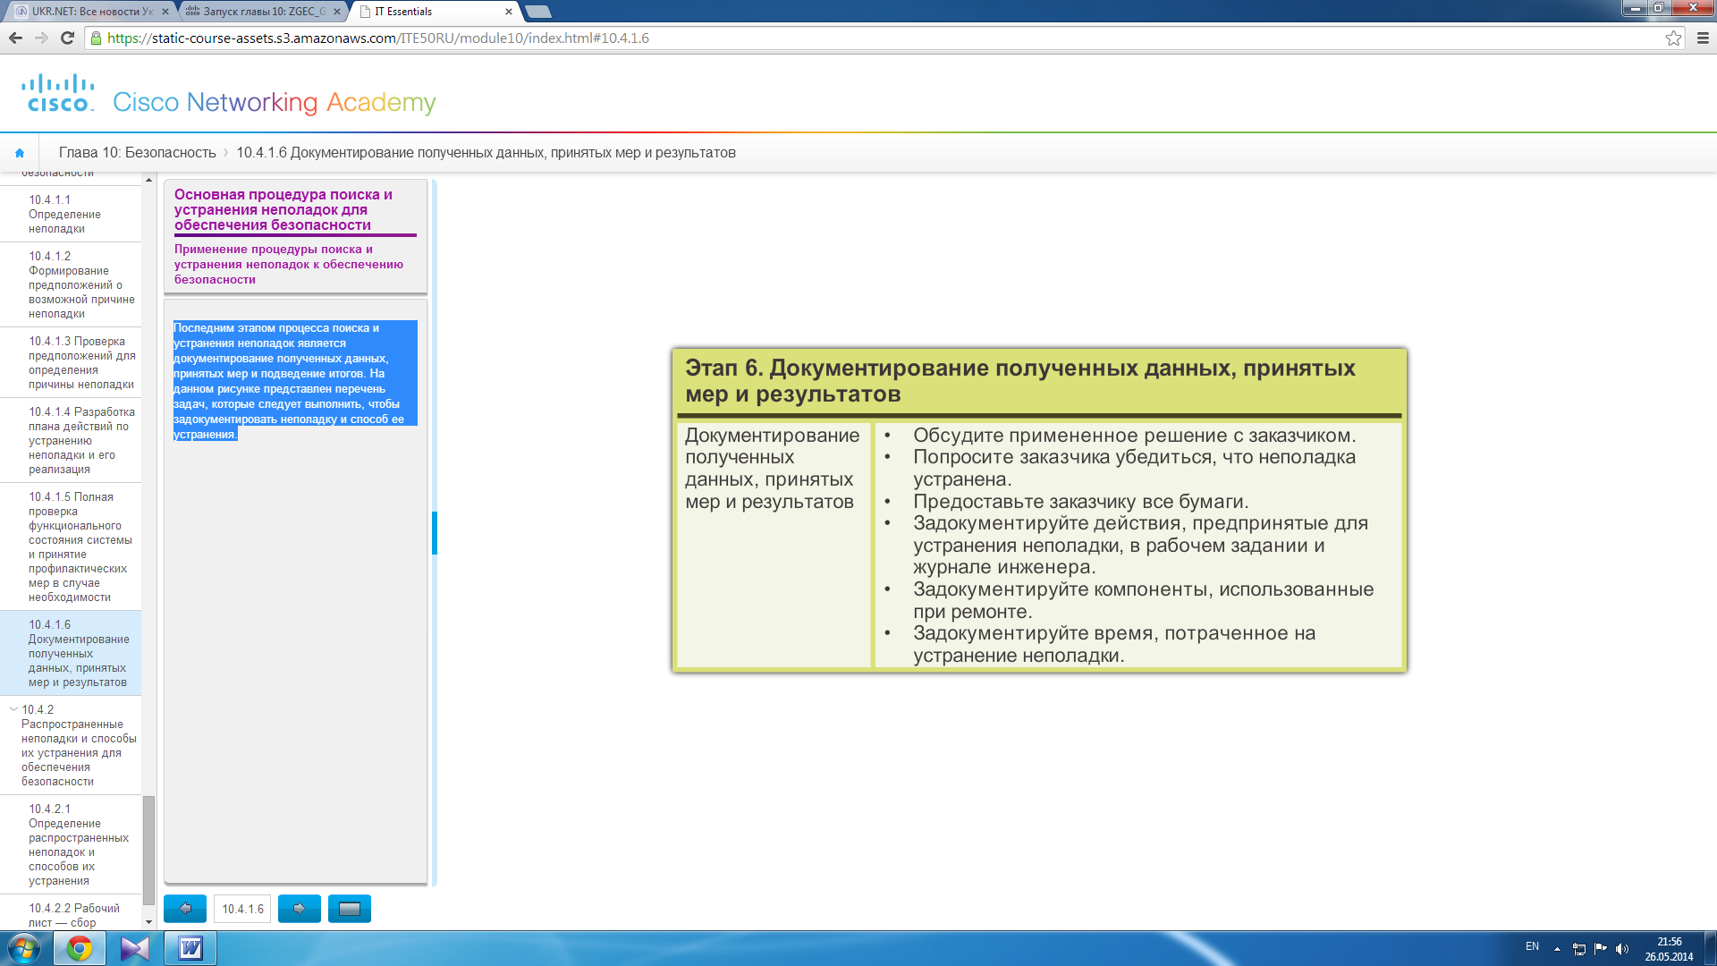This screenshot has width=1717, height=966.
Task: Click the EN language indicator
Action: coord(1532,946)
